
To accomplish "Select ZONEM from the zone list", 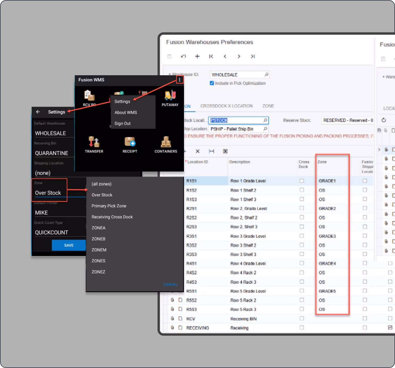I will coord(99,250).
